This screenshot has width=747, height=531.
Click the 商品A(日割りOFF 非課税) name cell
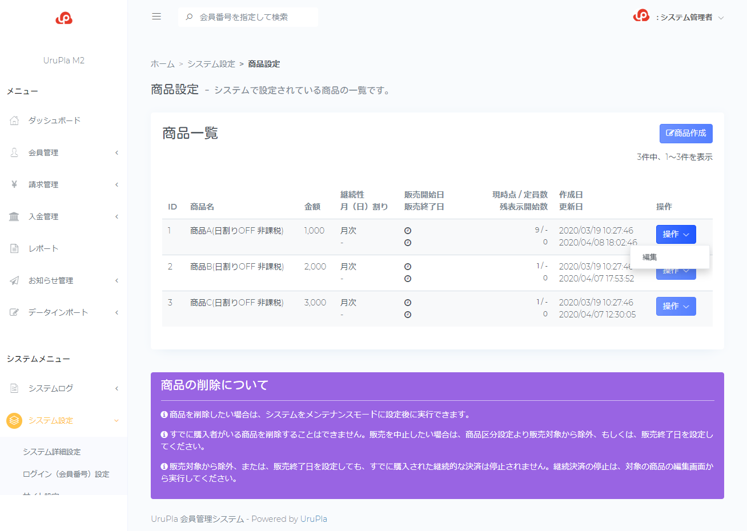click(x=237, y=231)
